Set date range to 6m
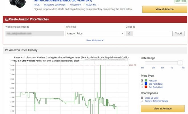Screen dimensions: 188x114 click(163, 68)
